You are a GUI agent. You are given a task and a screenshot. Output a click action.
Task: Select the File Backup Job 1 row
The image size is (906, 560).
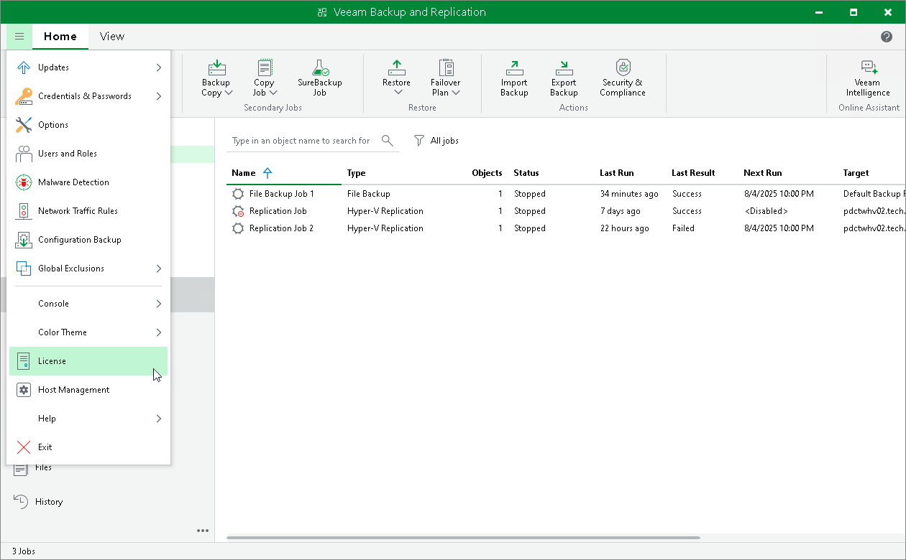[x=566, y=194]
